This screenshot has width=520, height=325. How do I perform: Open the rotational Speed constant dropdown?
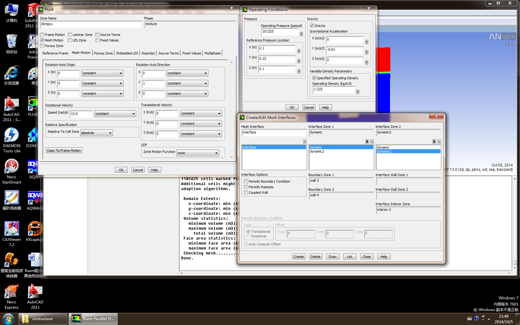(115, 114)
